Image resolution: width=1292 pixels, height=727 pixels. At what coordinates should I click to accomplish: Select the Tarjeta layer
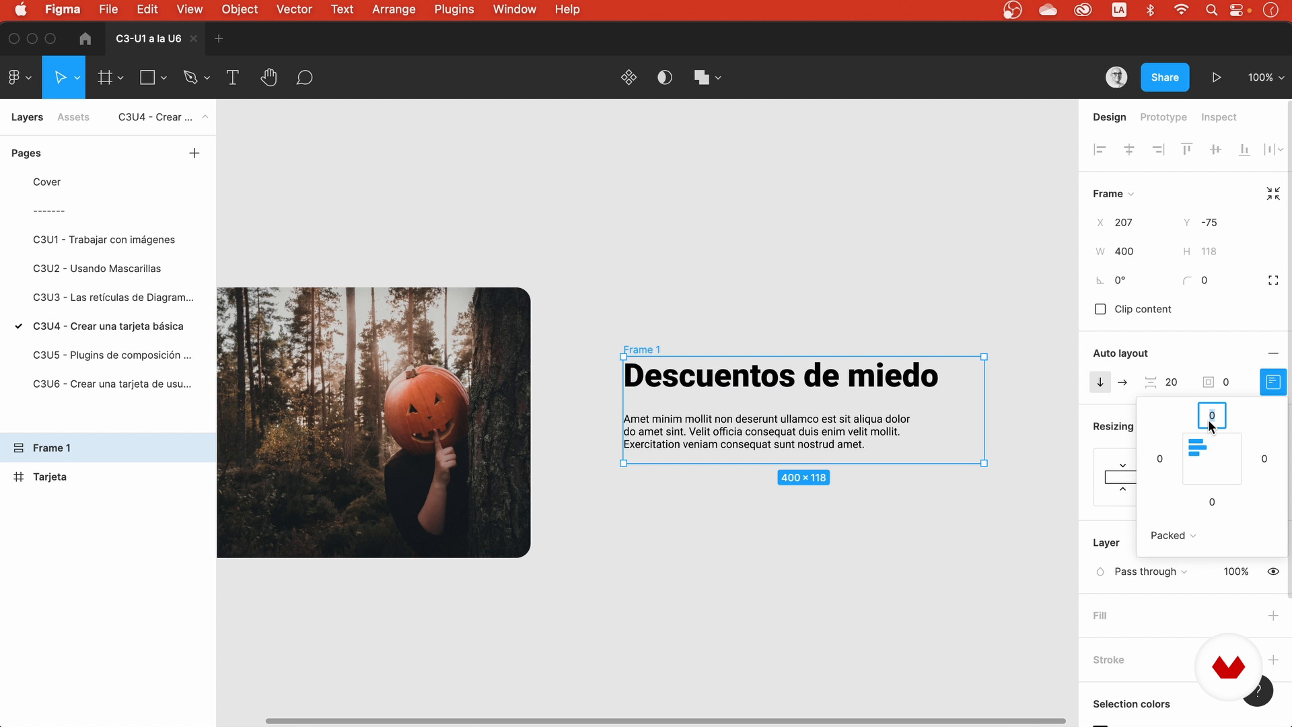click(x=108, y=477)
